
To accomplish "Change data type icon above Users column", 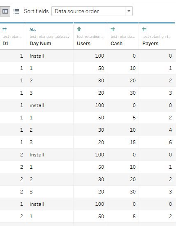I will (x=79, y=29).
